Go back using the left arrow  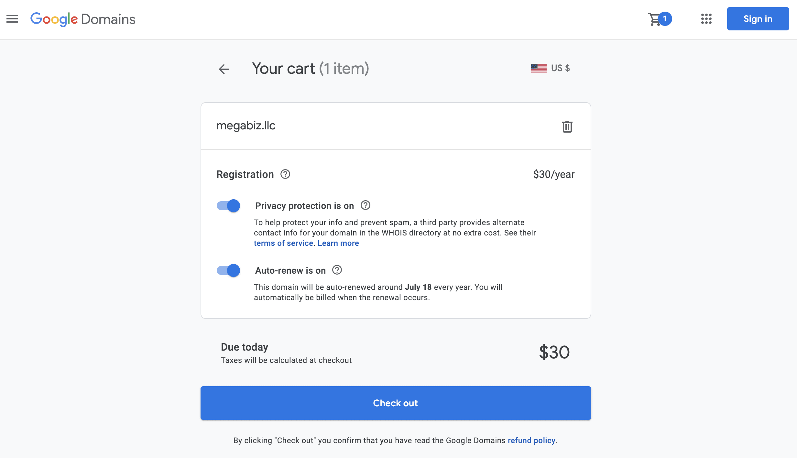click(x=224, y=69)
